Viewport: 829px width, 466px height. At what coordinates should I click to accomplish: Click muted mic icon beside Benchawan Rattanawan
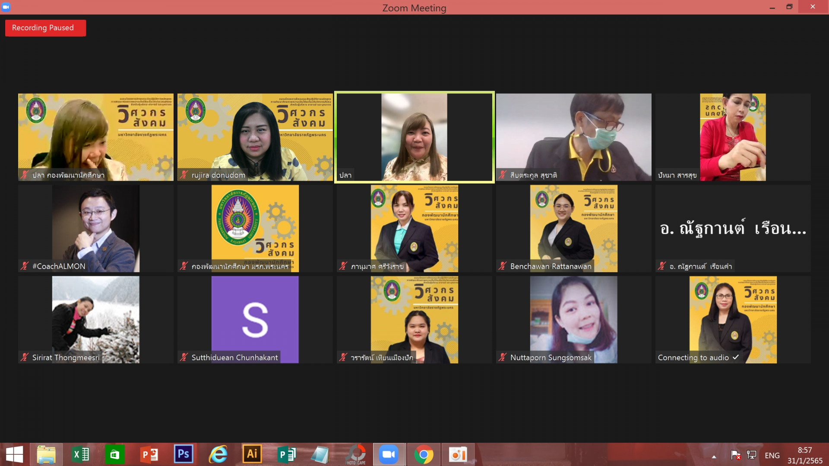click(503, 266)
